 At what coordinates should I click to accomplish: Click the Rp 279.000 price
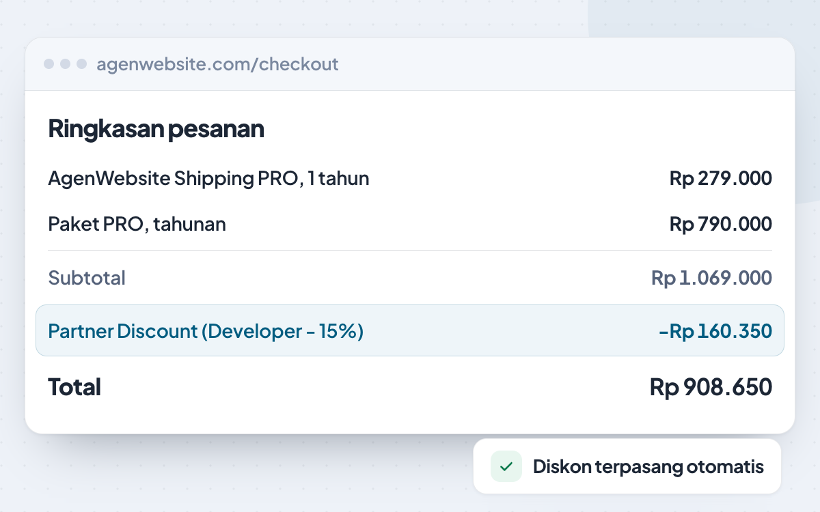point(721,179)
